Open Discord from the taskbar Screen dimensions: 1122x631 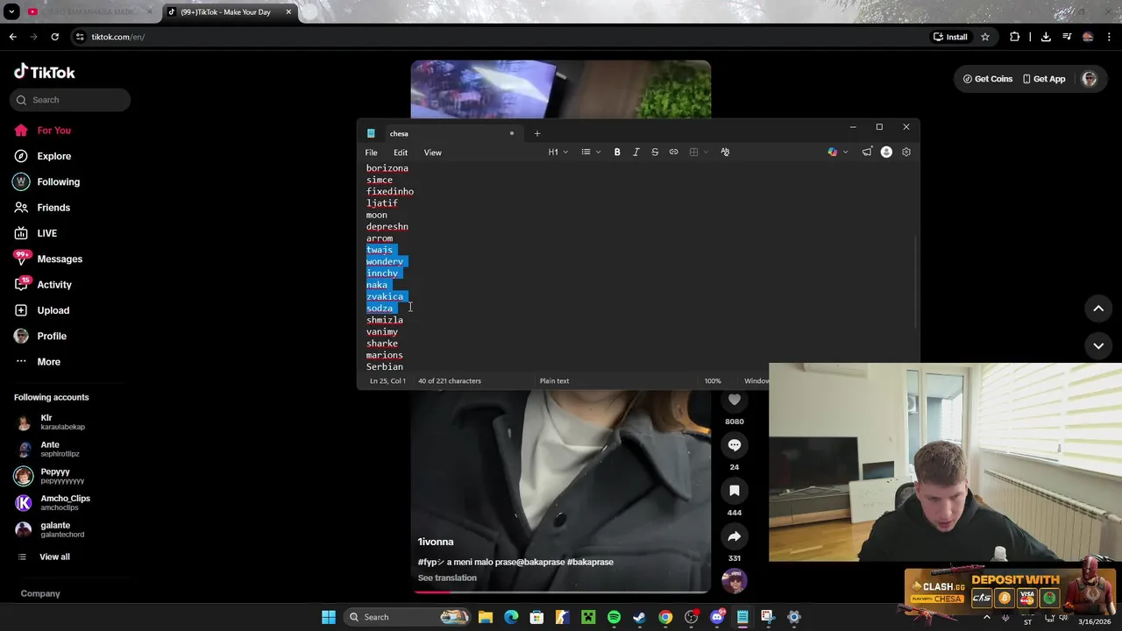pyautogui.click(x=717, y=617)
